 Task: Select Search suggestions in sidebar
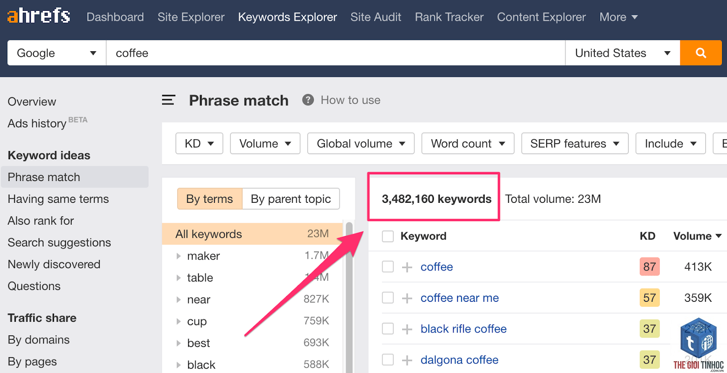[59, 242]
